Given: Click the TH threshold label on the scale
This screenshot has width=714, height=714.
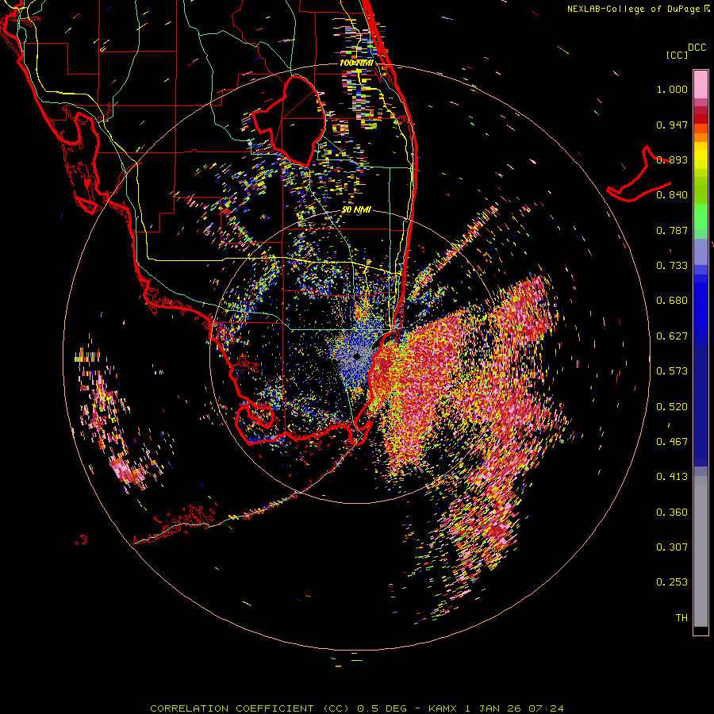Looking at the screenshot, I should 681,618.
